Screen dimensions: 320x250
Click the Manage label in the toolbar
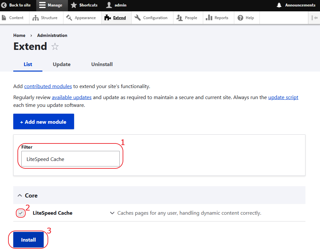[x=55, y=5]
